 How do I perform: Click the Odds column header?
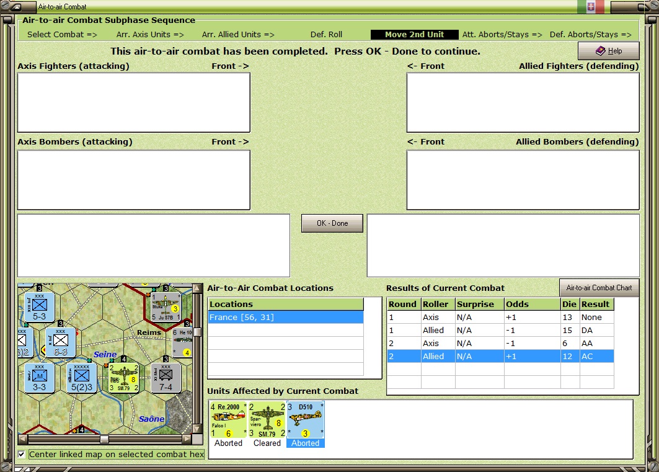[x=533, y=305]
